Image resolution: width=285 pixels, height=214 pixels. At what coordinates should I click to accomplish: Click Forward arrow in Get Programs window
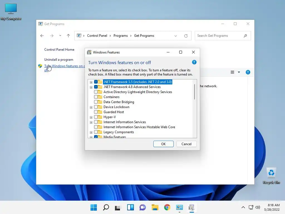51,36
